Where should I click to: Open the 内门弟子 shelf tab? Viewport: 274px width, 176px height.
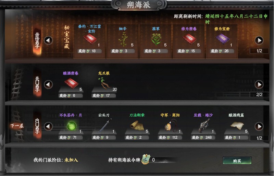coord(37,126)
